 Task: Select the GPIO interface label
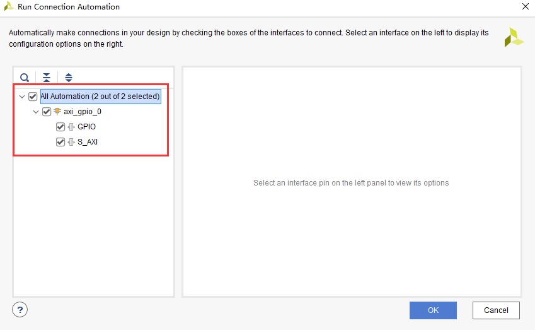click(86, 127)
